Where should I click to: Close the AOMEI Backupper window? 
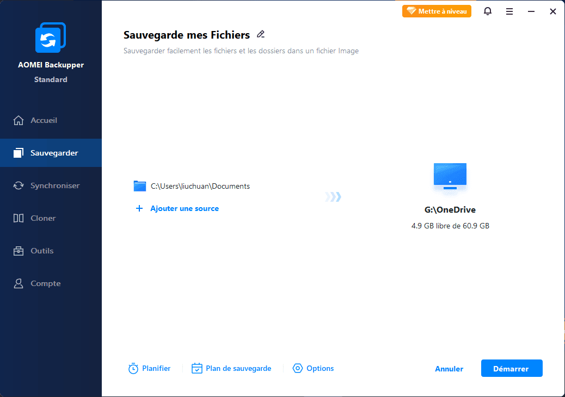click(552, 11)
